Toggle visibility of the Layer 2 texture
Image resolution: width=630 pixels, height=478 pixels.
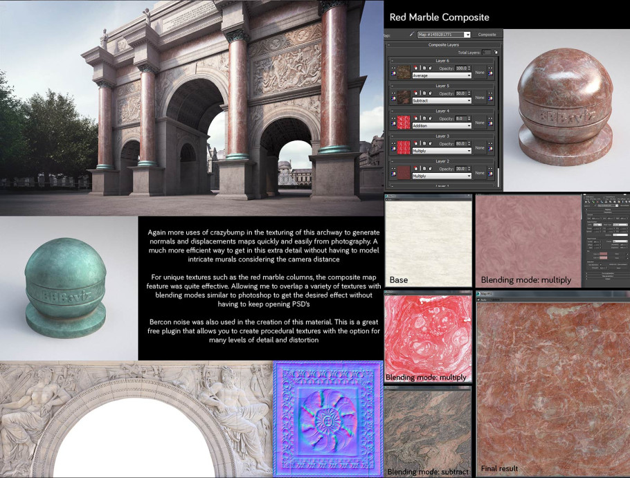tap(393, 169)
